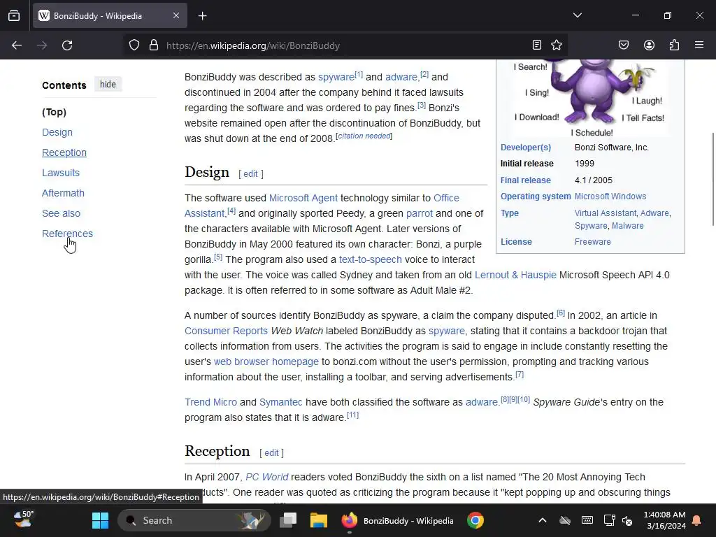Open the Freeware license link
Viewport: 716px width, 537px height.
pos(593,242)
